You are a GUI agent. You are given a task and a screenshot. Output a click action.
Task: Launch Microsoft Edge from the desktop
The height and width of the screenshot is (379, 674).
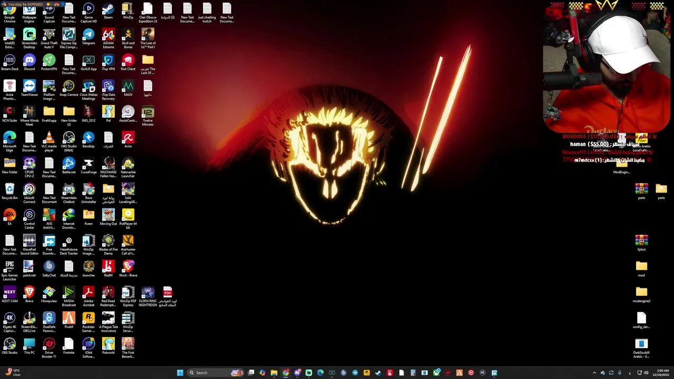(x=9, y=142)
